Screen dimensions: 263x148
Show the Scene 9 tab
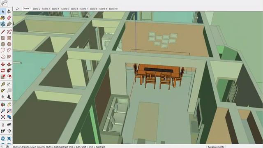(x=103, y=9)
